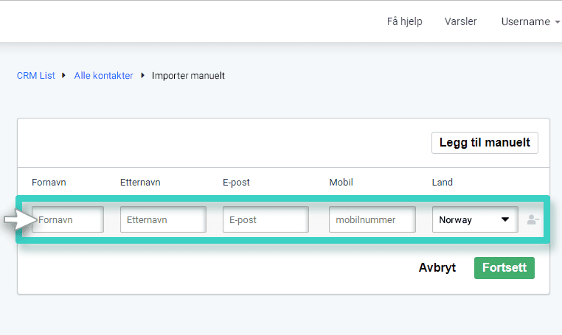Select the E-post input field

266,219
